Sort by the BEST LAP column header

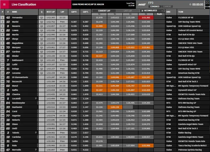click(x=51, y=12)
